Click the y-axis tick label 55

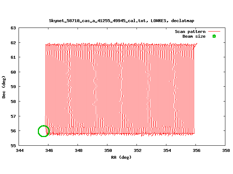point(13,146)
